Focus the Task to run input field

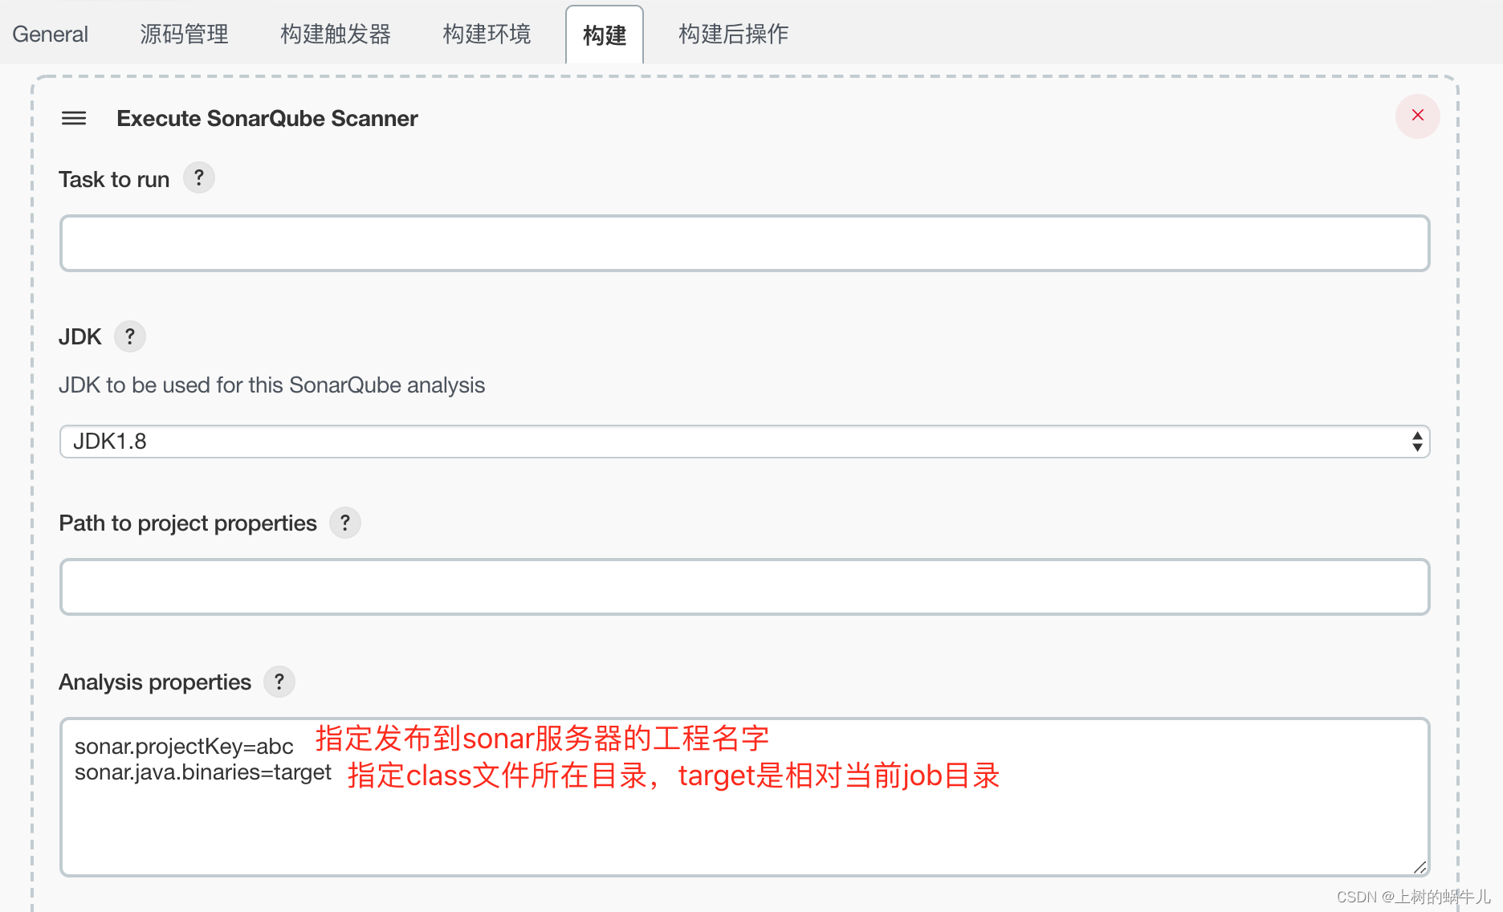point(744,243)
